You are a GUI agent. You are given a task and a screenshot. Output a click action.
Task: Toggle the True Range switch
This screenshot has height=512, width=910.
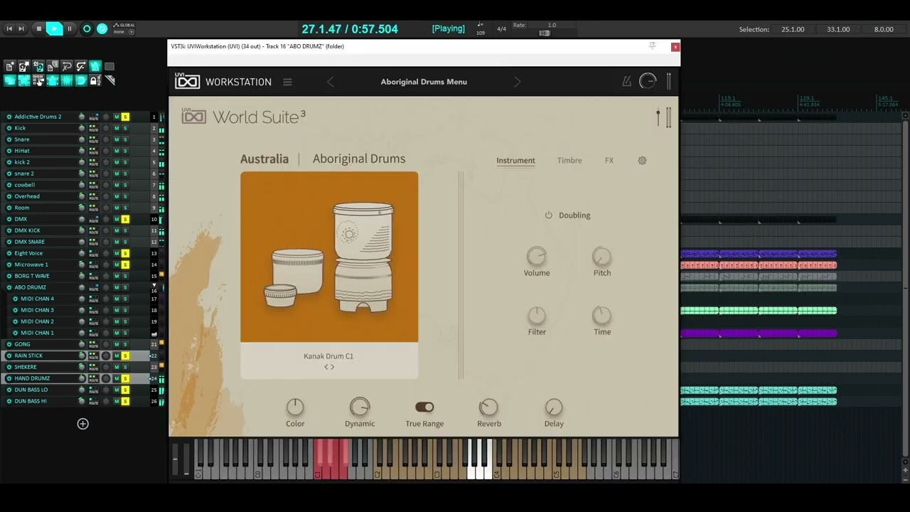coord(424,407)
